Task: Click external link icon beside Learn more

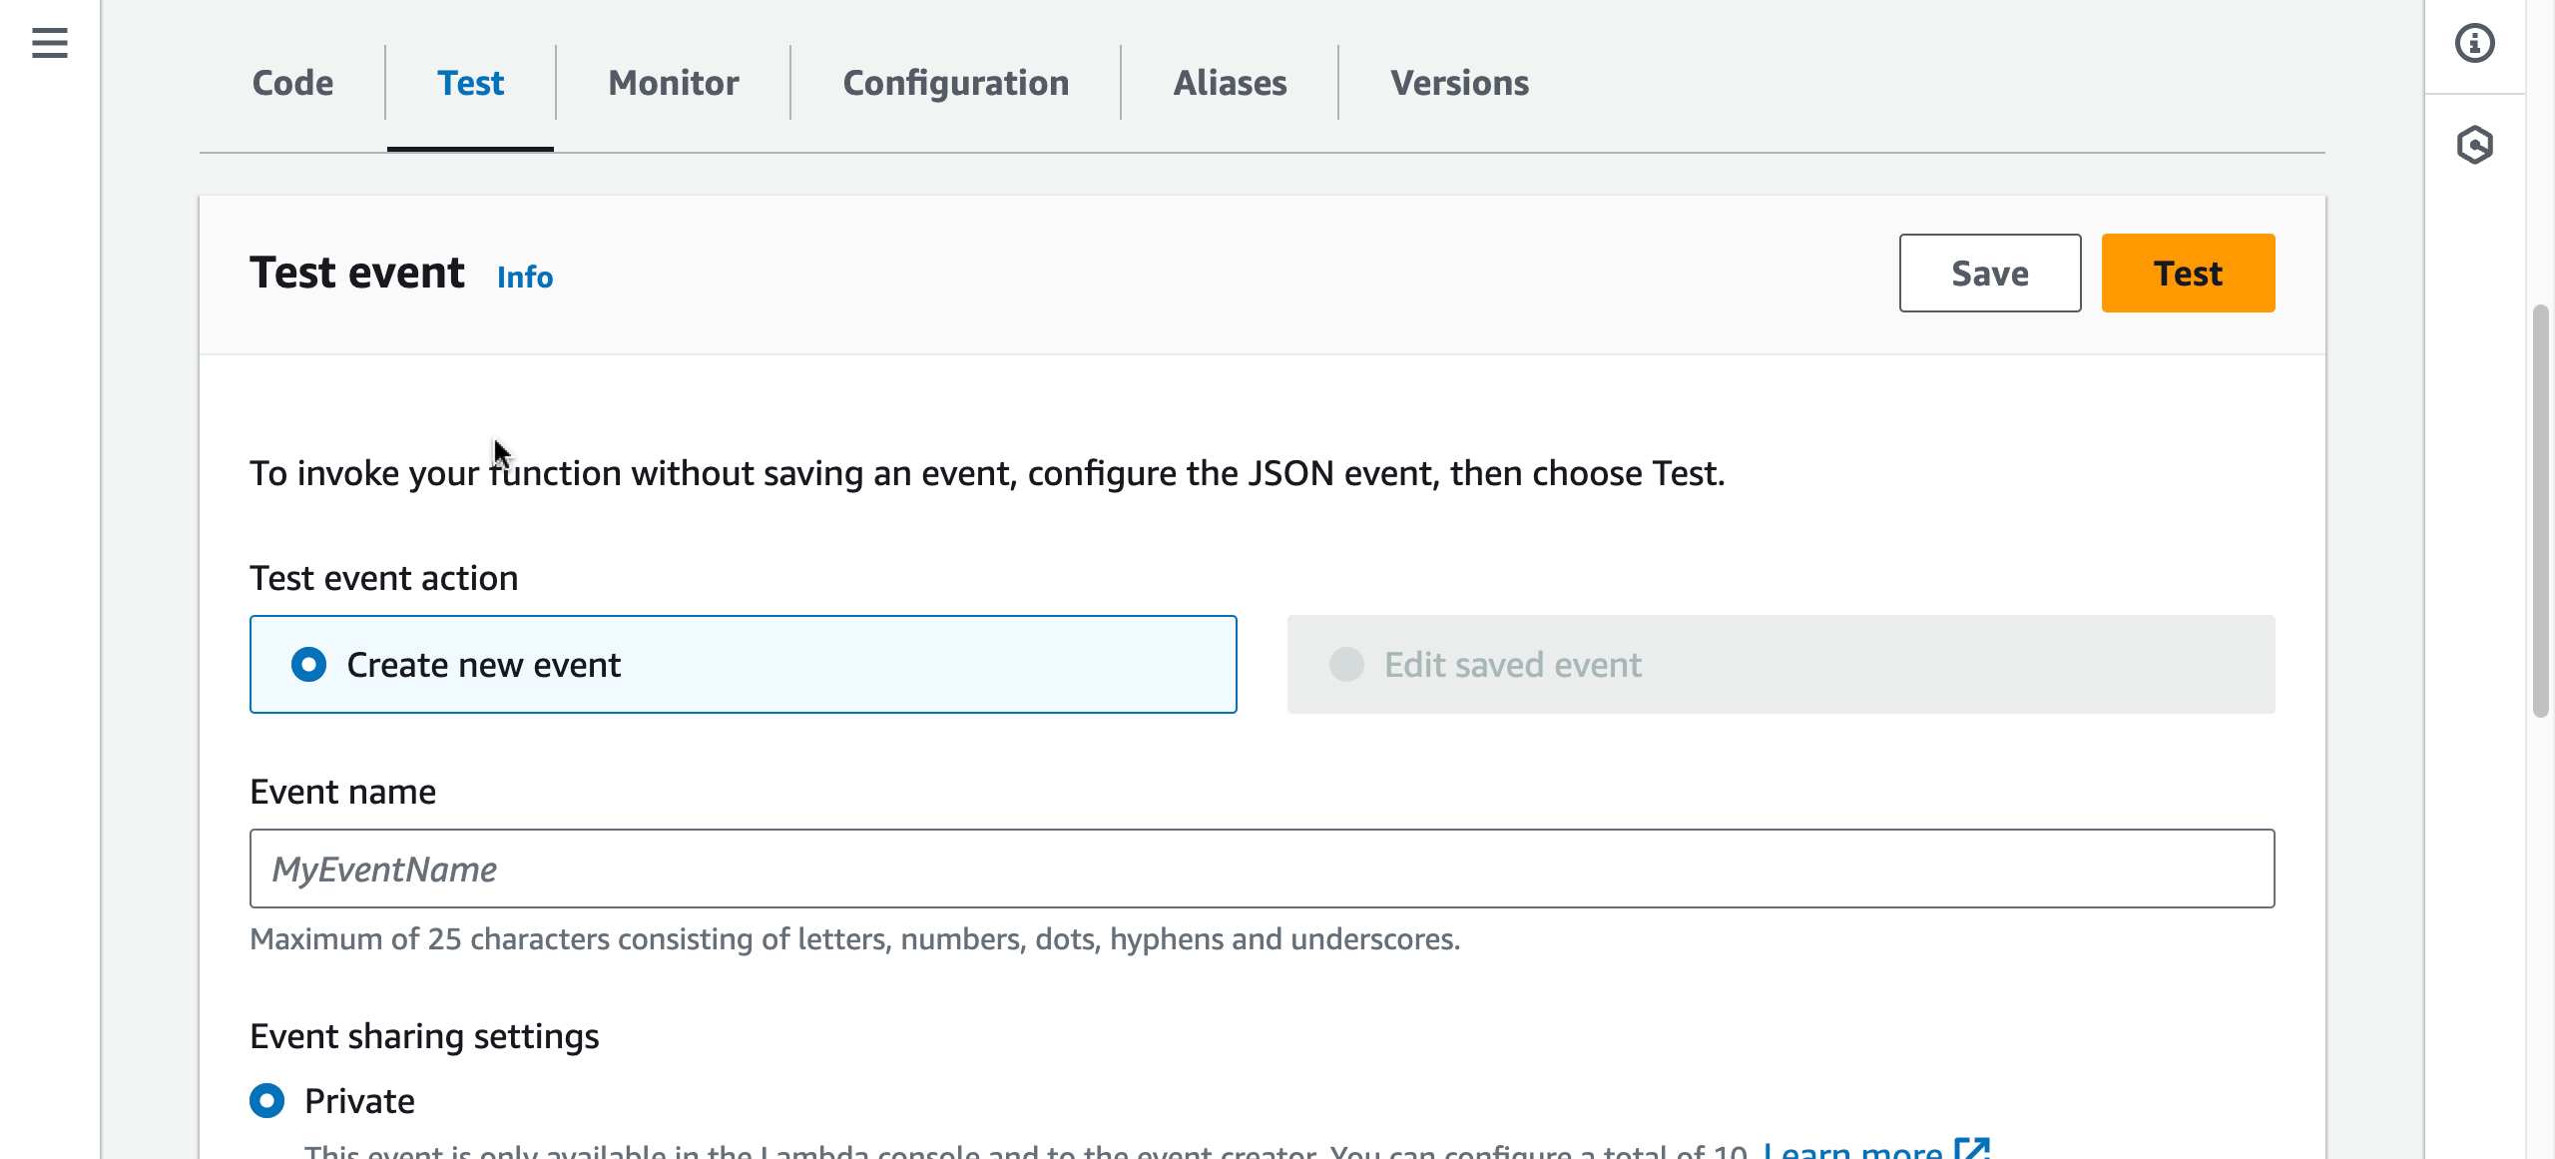Action: point(1972,1149)
